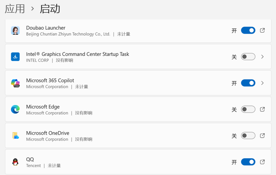This screenshot has width=276, height=175.
Task: Open external link icon for QQ
Action: (263, 162)
